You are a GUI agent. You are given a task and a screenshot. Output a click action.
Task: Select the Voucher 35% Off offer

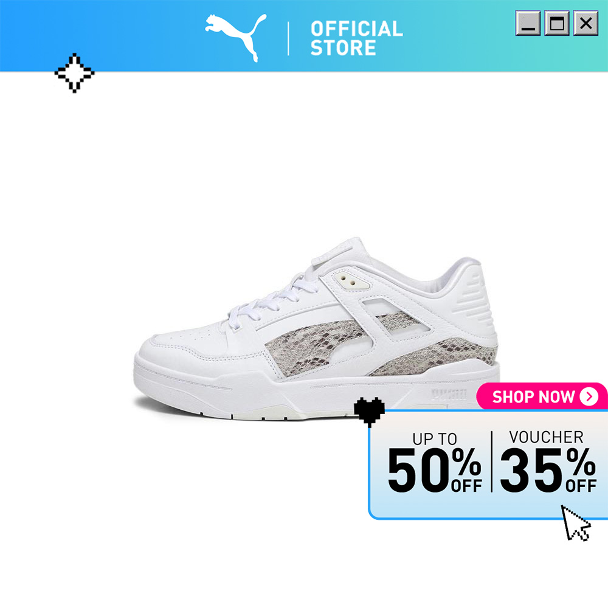pyautogui.click(x=548, y=461)
